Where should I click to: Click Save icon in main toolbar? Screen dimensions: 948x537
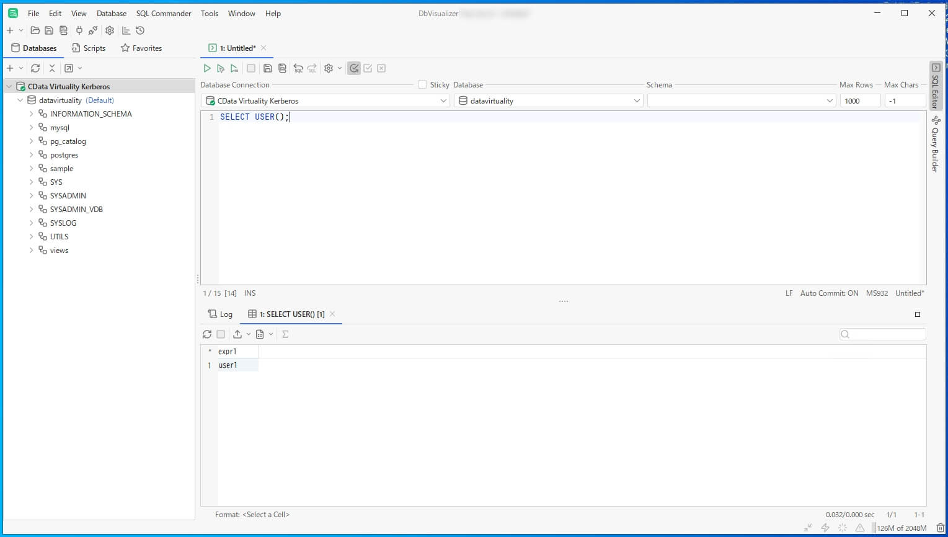pyautogui.click(x=49, y=30)
